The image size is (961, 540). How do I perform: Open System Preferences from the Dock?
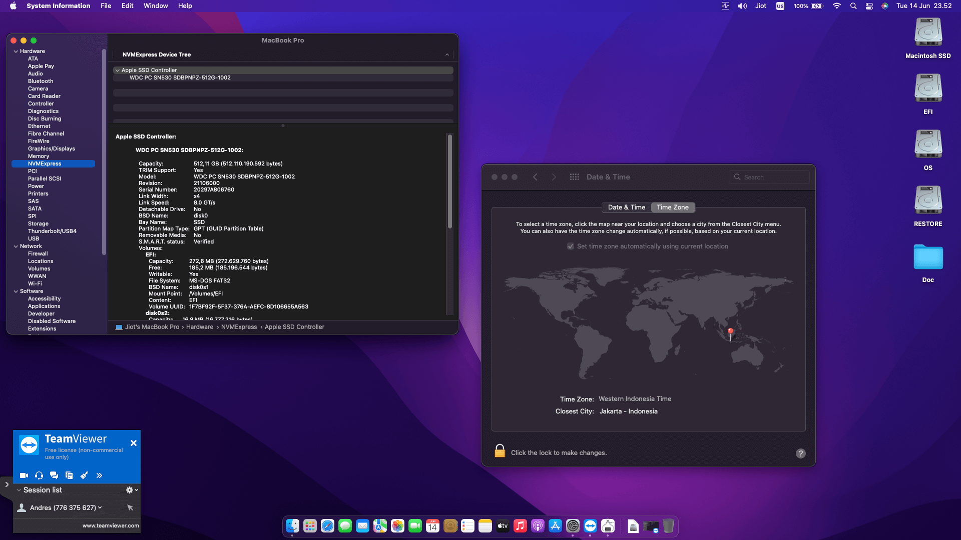point(573,526)
